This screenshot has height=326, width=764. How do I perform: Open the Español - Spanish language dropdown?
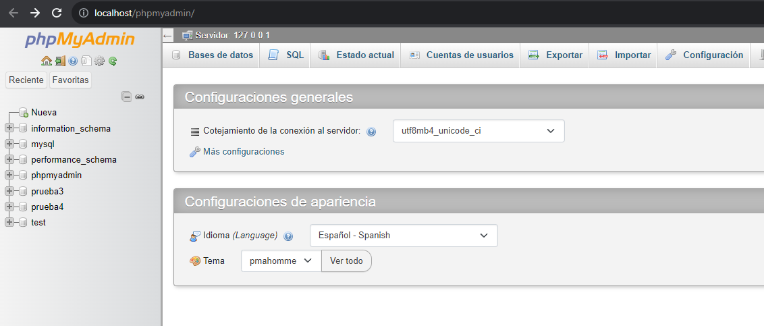[404, 236]
